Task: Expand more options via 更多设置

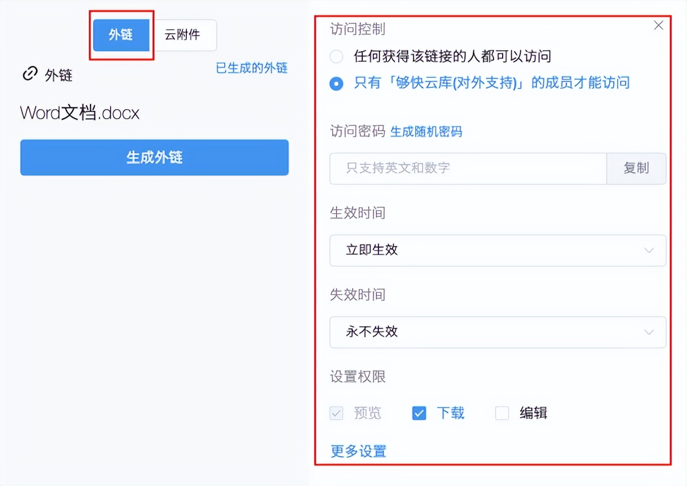Action: point(358,451)
